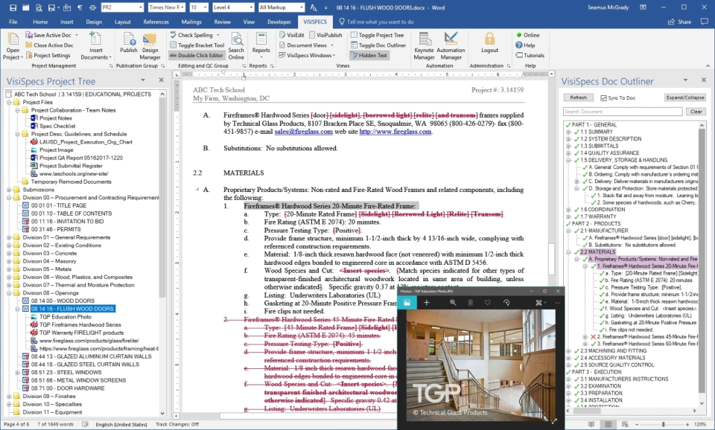Toggle the checkmark for 1.1 SUMMARY
This screenshot has width=715, height=430.
point(576,132)
